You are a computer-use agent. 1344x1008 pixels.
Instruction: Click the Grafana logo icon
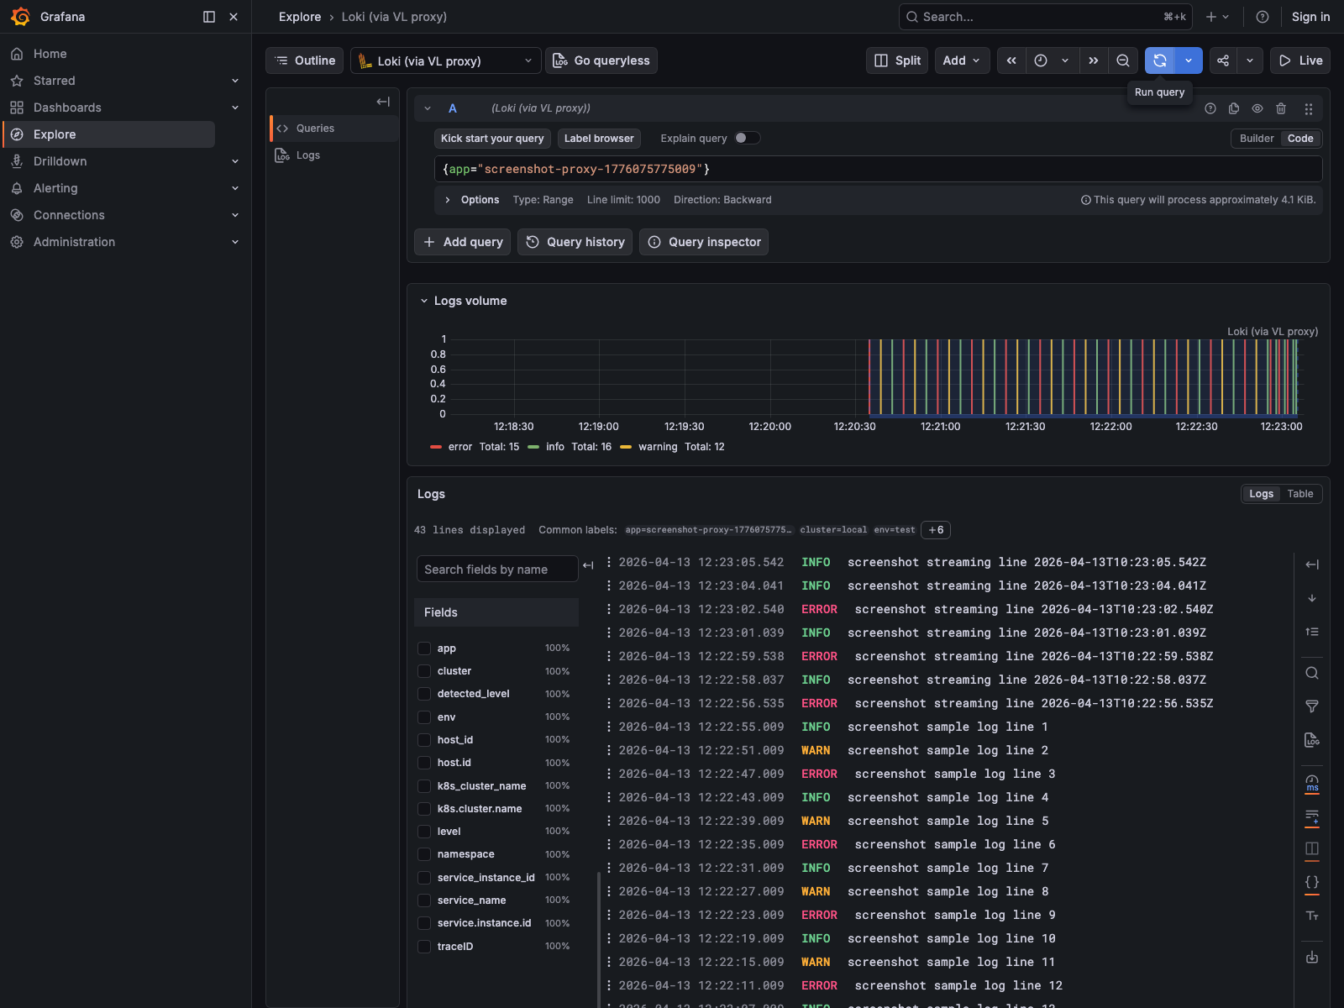pyautogui.click(x=20, y=17)
